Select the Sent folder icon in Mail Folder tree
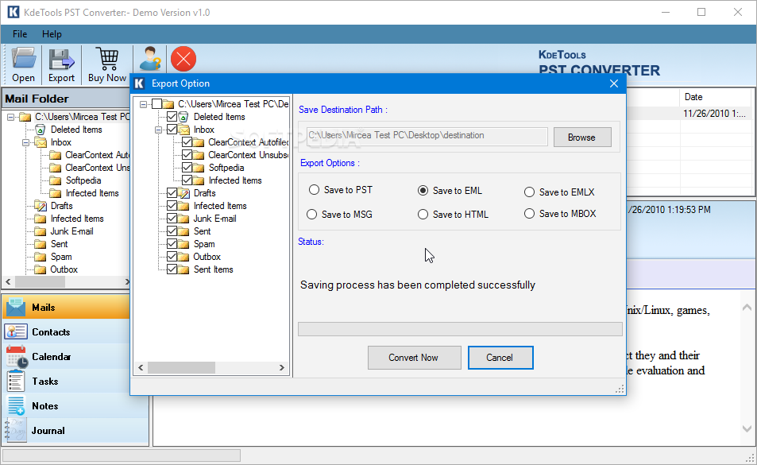This screenshot has height=465, width=757. pos(41,244)
